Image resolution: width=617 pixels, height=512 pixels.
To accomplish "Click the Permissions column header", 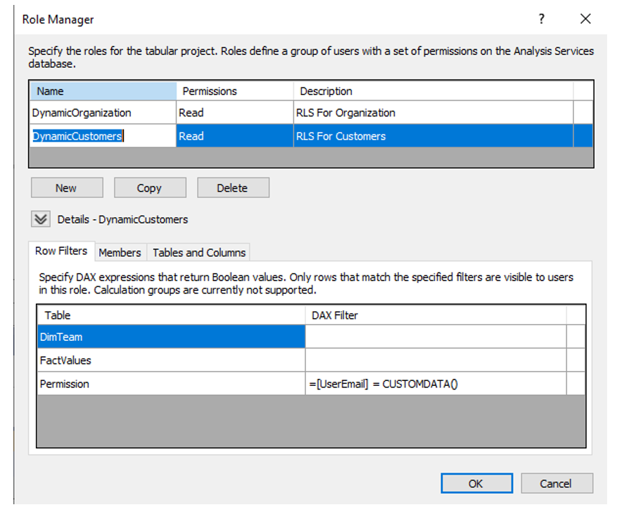I will 234,91.
